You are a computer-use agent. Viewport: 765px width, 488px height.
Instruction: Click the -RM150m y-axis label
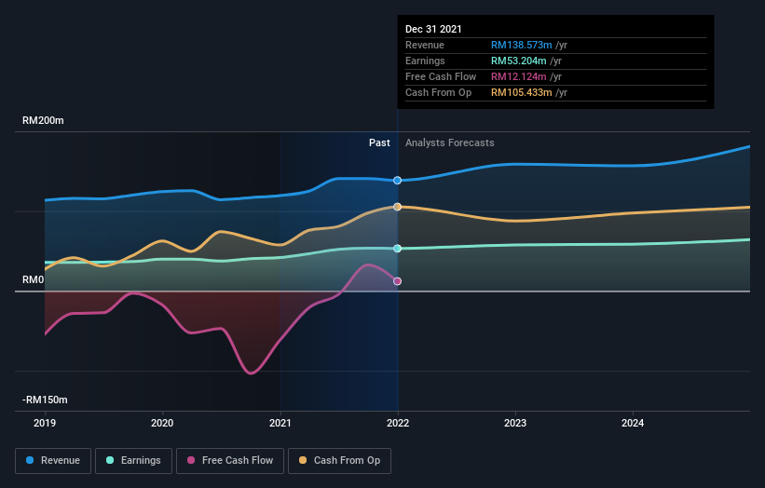(x=45, y=400)
